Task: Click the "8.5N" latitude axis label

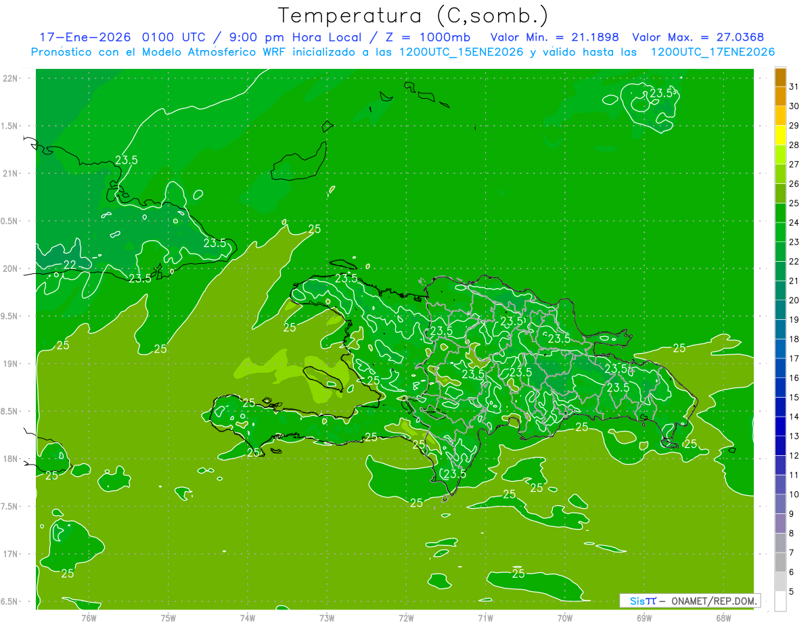Action: [x=10, y=411]
